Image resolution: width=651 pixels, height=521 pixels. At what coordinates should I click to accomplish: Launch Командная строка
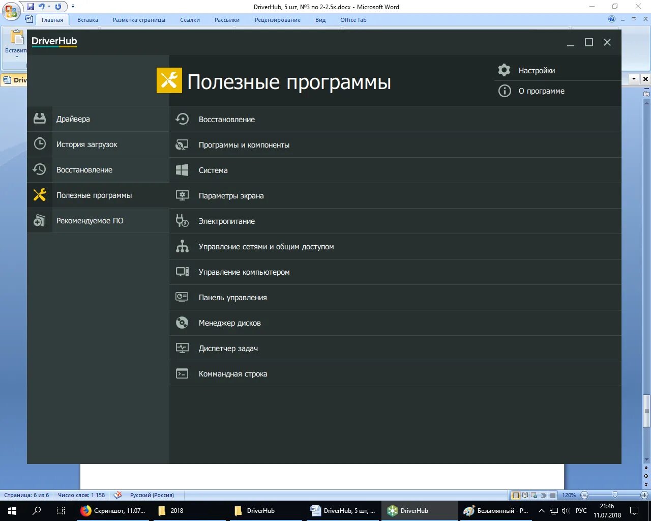[x=395, y=373]
